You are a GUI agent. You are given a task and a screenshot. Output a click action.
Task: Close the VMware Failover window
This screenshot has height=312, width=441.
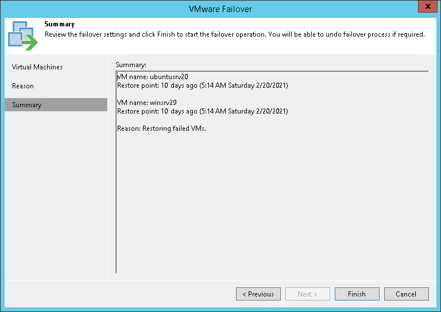[x=428, y=6]
